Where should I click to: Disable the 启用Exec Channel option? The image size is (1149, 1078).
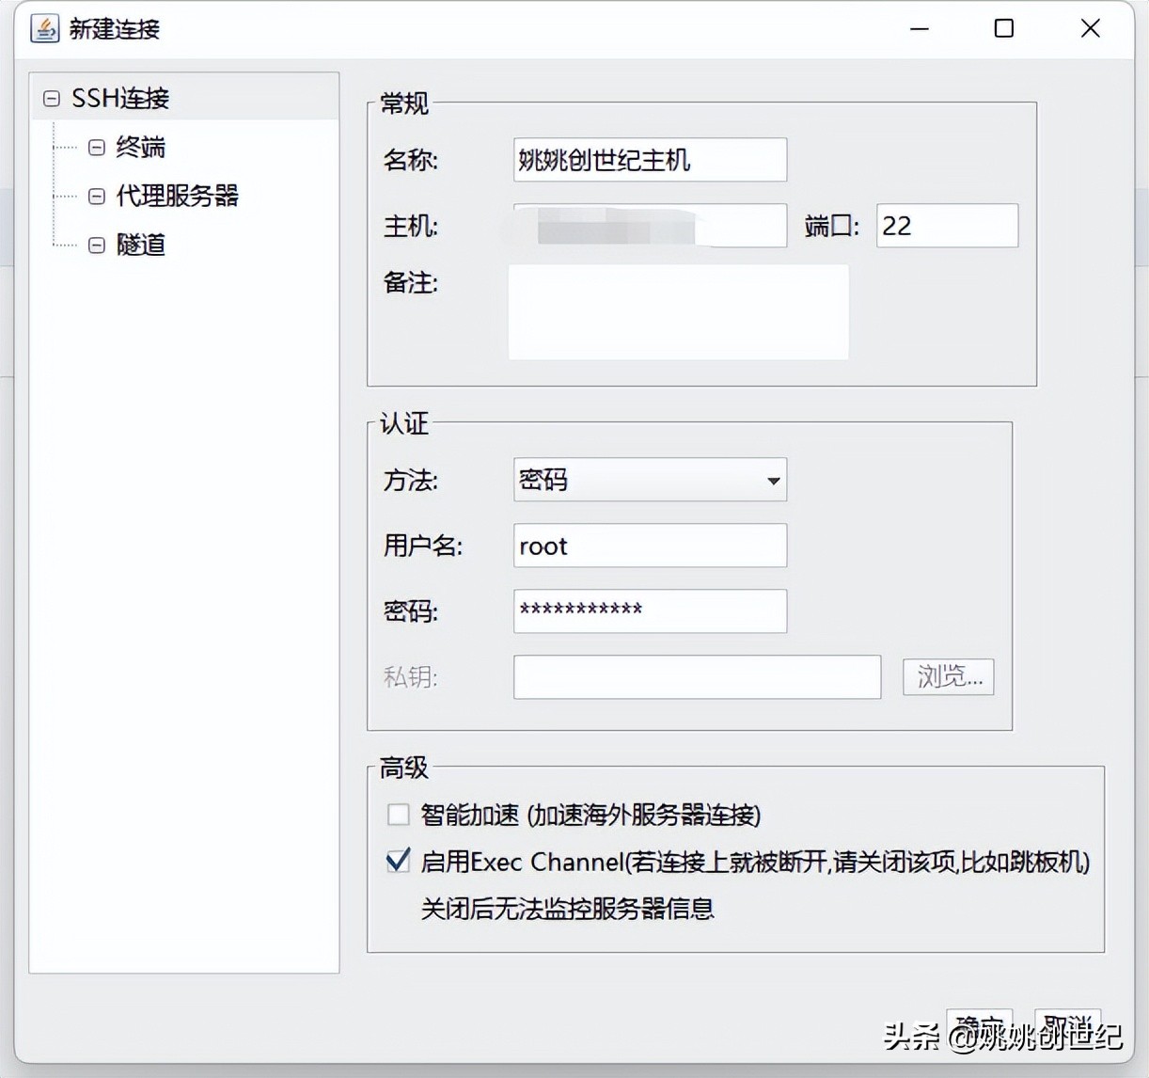pyautogui.click(x=398, y=861)
